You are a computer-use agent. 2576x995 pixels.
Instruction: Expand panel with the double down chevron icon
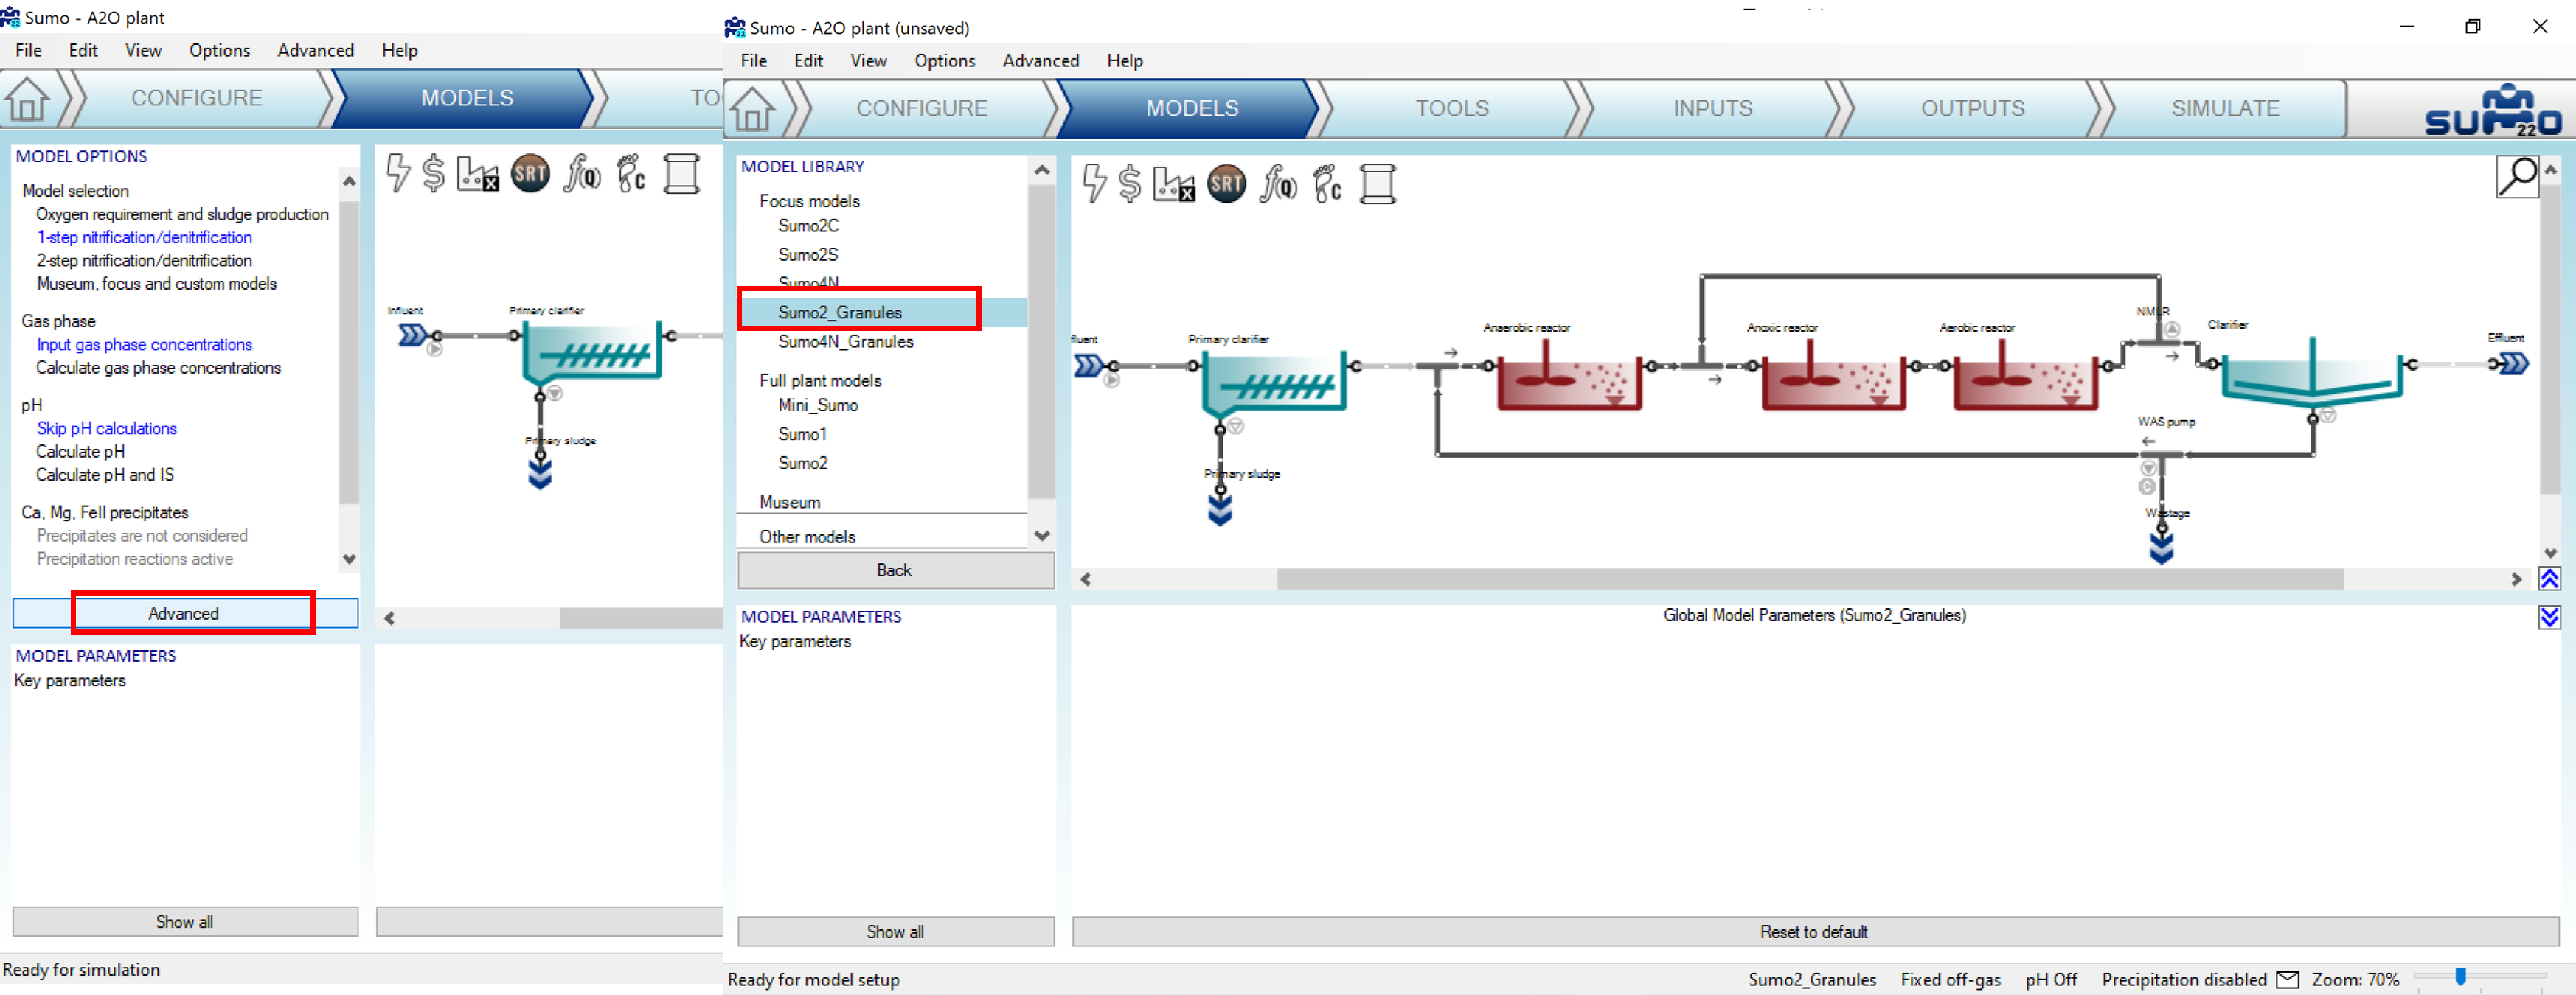pos(2549,618)
